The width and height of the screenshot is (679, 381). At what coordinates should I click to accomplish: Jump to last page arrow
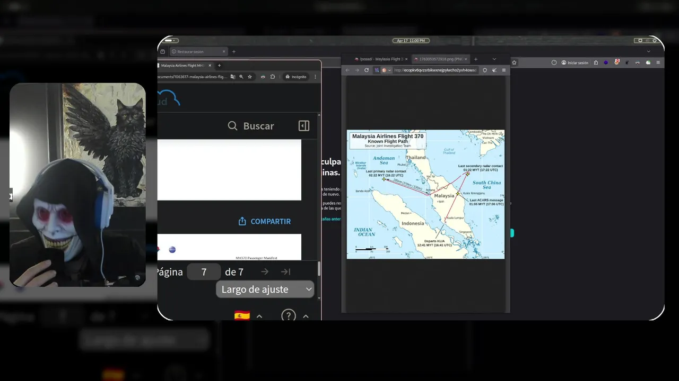click(x=285, y=271)
